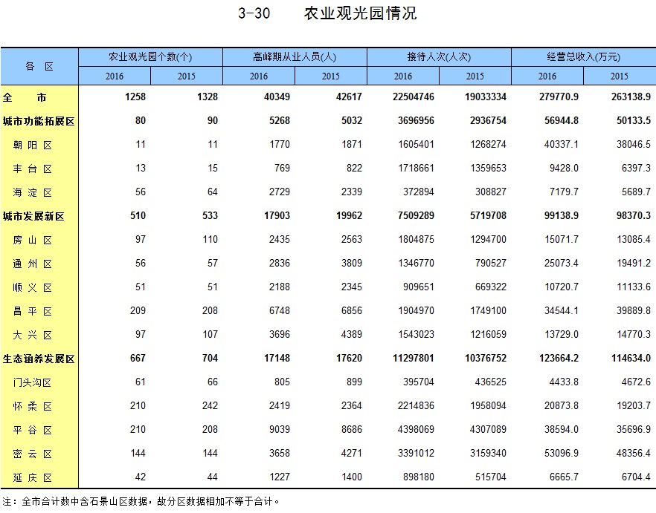Click 大兴区 visitors value 1543023
Image resolution: width=656 pixels, height=513 pixels.
pyautogui.click(x=416, y=335)
